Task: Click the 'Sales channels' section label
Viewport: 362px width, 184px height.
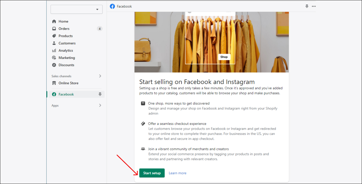Action: click(x=62, y=76)
